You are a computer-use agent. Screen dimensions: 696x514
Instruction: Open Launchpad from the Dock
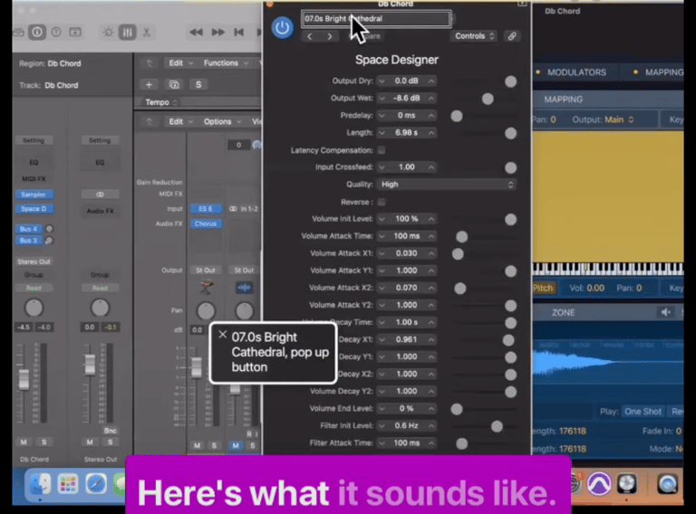point(68,483)
